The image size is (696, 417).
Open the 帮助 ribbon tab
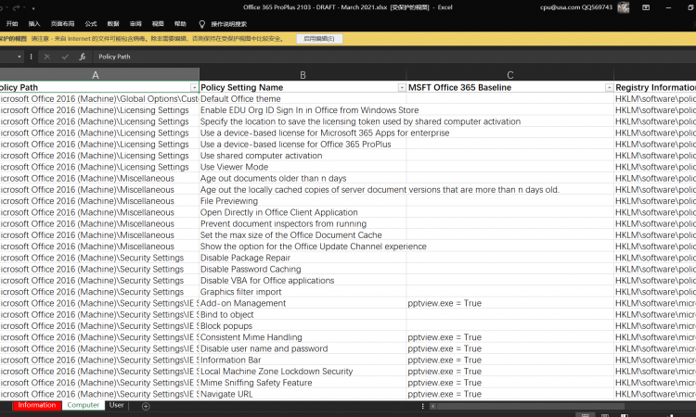180,24
